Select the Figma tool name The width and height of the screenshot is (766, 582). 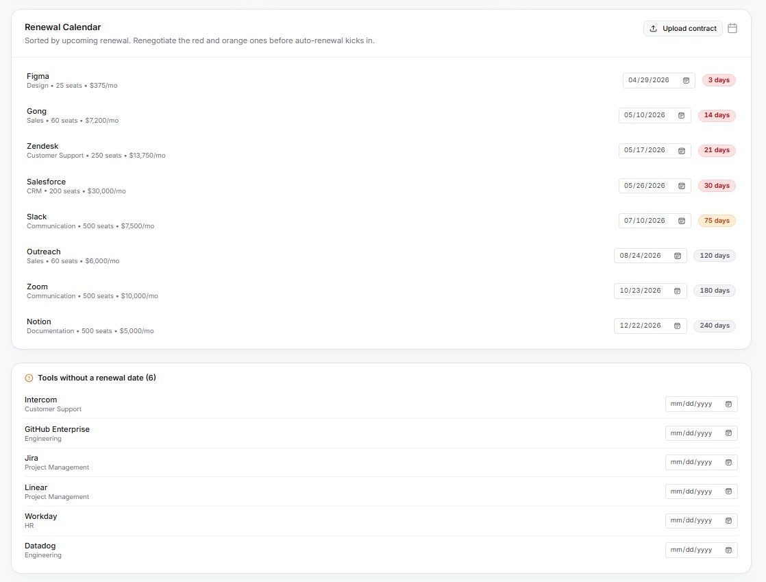(38, 76)
